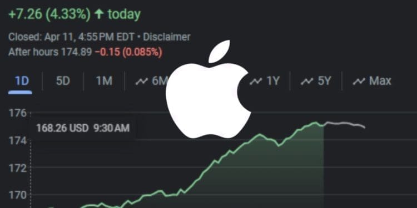The width and height of the screenshot is (417, 208).
Task: Click the white Apple logo
Action: point(209,89)
